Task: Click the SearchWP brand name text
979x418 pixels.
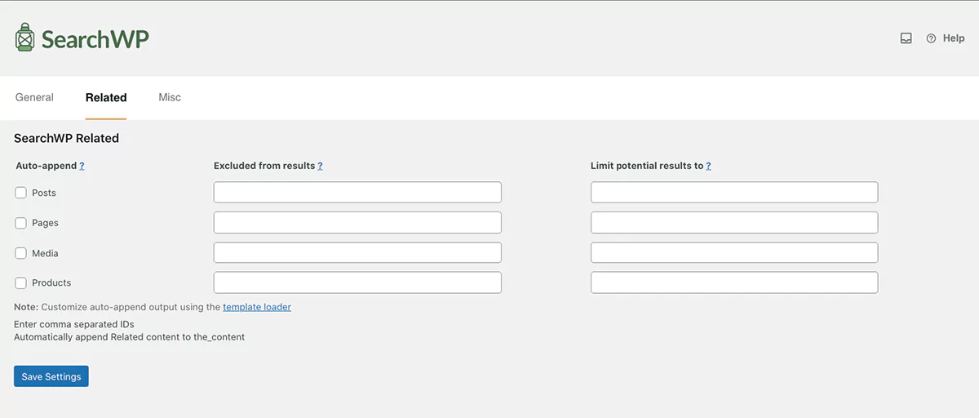Action: (95, 39)
